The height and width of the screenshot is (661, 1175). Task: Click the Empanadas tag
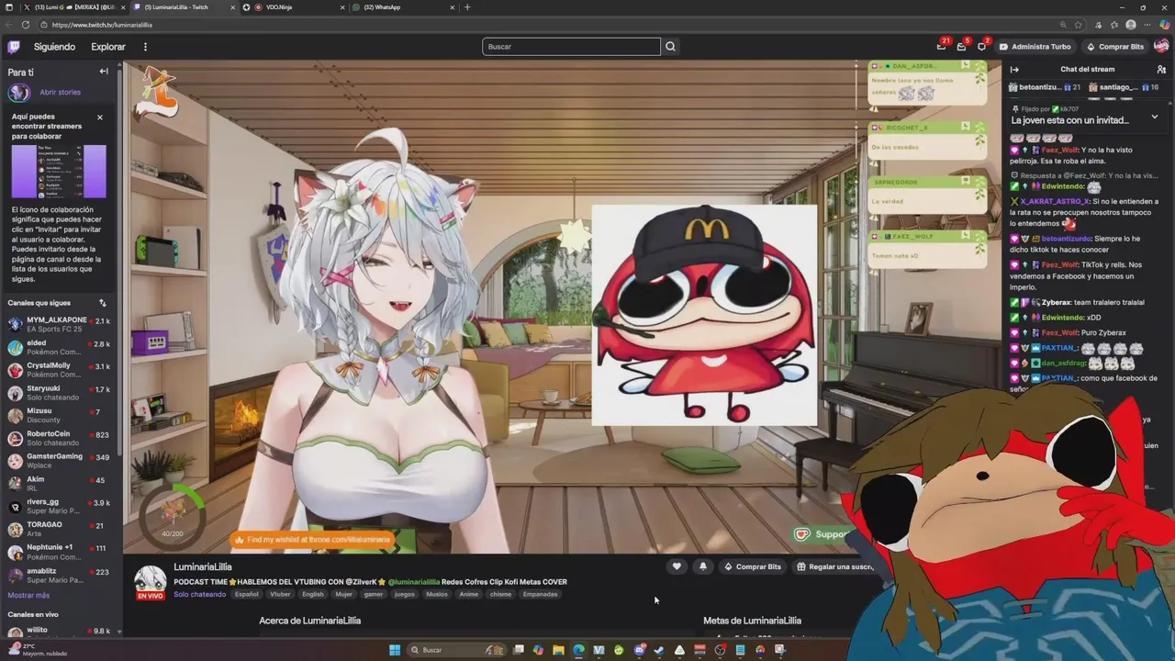(540, 594)
